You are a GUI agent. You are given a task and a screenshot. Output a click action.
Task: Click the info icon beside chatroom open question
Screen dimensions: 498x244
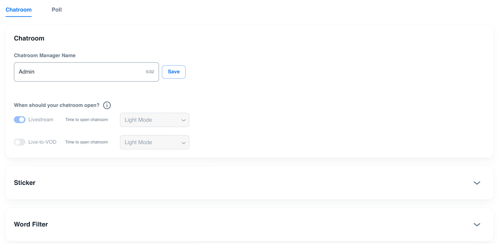[107, 105]
